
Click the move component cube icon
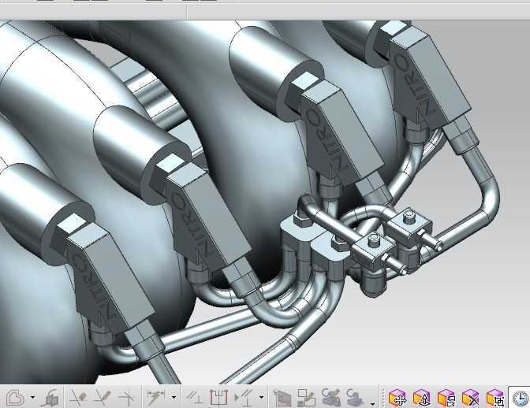click(397, 399)
